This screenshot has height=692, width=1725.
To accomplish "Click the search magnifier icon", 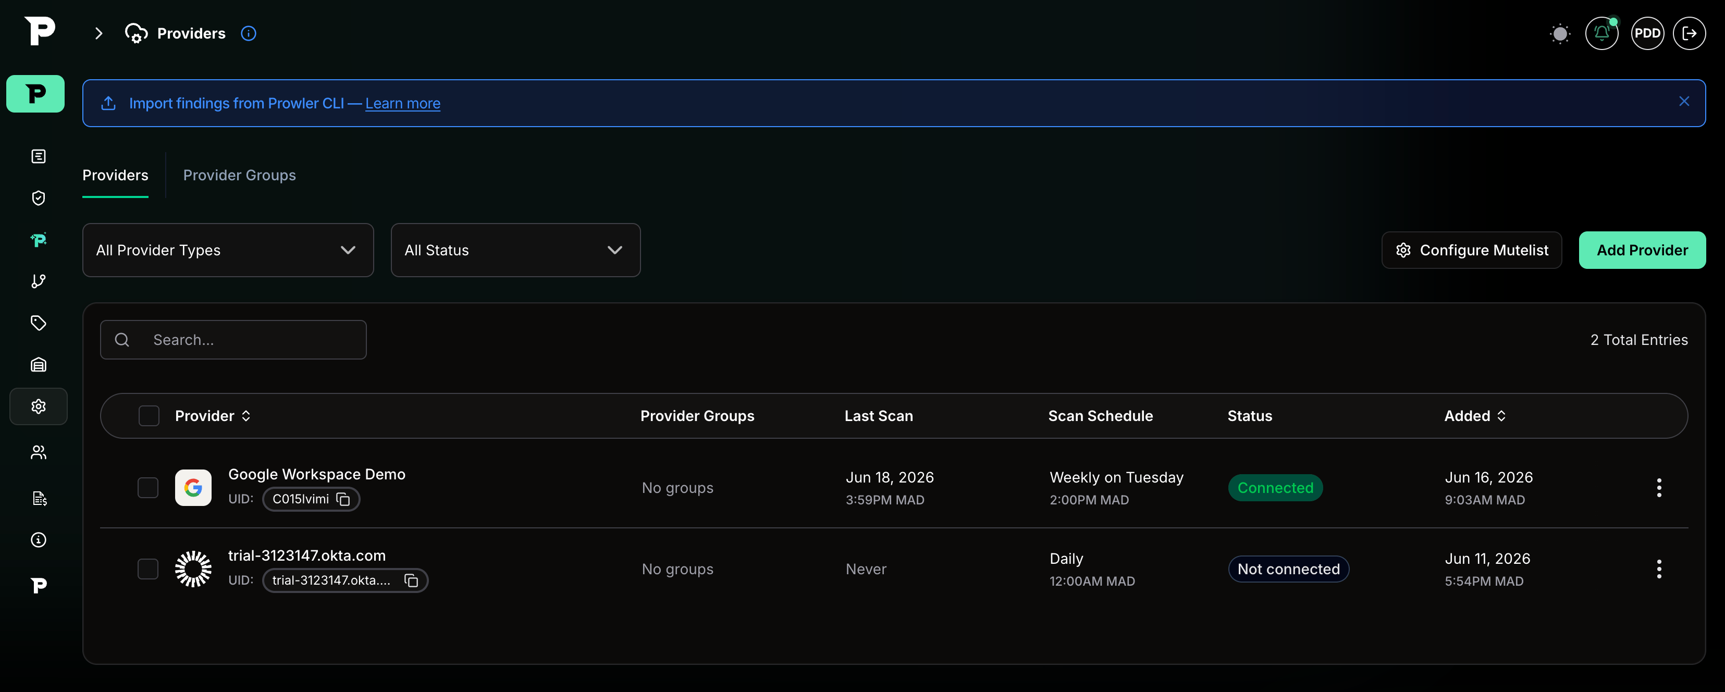I will pyautogui.click(x=122, y=340).
